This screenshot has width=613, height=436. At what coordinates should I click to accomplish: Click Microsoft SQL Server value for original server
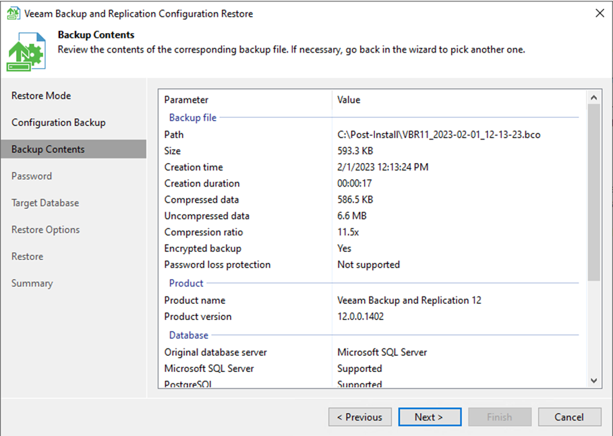click(x=382, y=353)
